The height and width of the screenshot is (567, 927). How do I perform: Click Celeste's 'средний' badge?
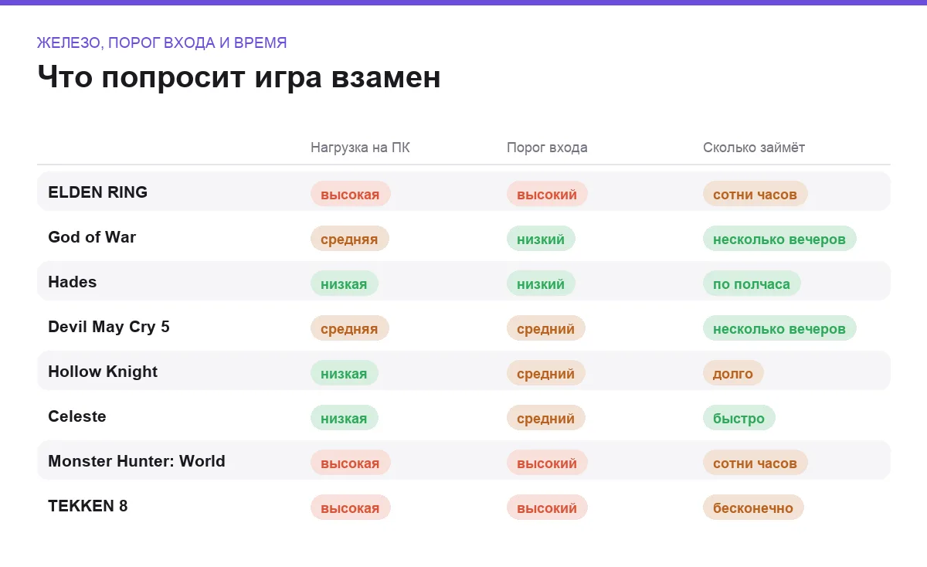pos(546,418)
